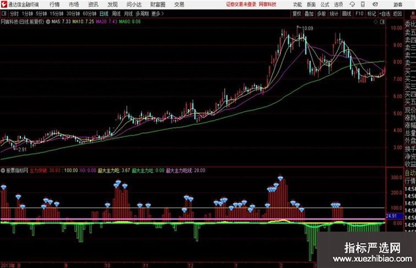
Task: Open the 资讯 menu
Action: click(93, 4)
